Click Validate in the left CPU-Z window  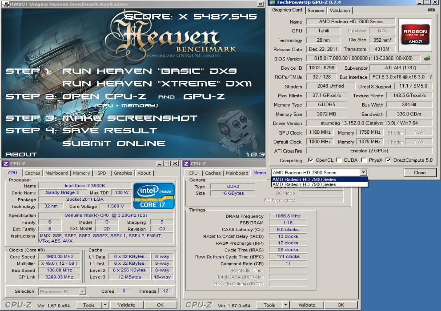pos(126,305)
